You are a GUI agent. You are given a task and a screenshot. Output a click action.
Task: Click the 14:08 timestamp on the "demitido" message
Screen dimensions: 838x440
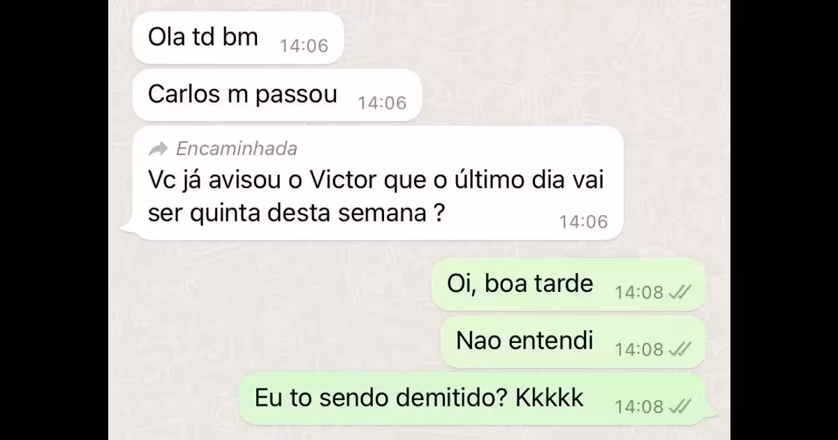tap(639, 406)
